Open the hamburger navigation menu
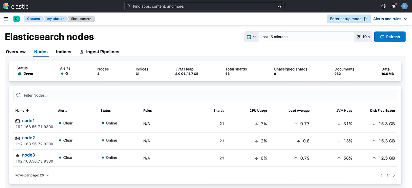This screenshot has width=412, height=188. tap(6, 19)
